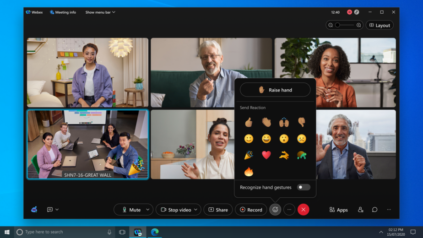
Task: Open the Show menu bar dropdown
Action: click(100, 12)
